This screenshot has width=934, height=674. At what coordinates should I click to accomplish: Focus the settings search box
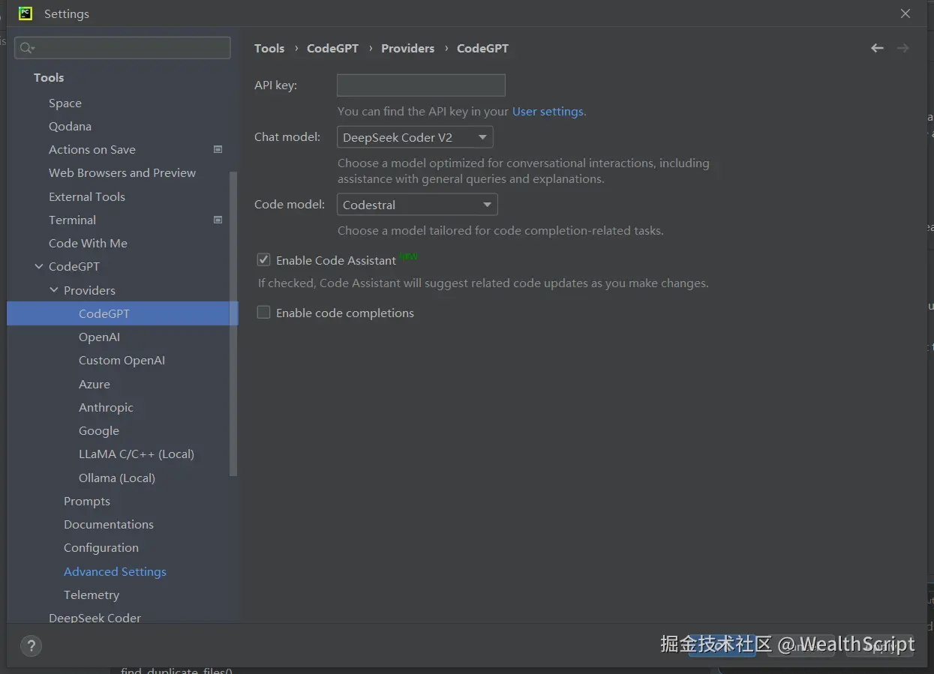click(122, 48)
